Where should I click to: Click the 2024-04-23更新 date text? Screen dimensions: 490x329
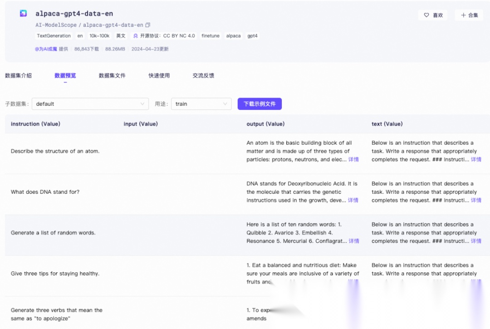coord(150,49)
